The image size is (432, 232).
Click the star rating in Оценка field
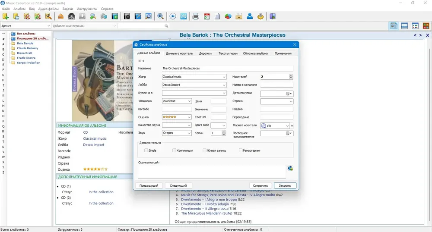coord(169,117)
